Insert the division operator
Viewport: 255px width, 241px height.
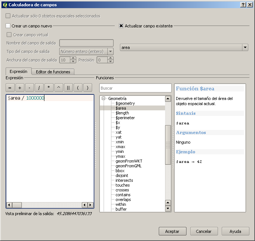(x=39, y=88)
